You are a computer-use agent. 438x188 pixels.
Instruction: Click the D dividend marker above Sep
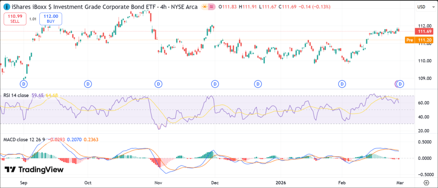click(24, 83)
